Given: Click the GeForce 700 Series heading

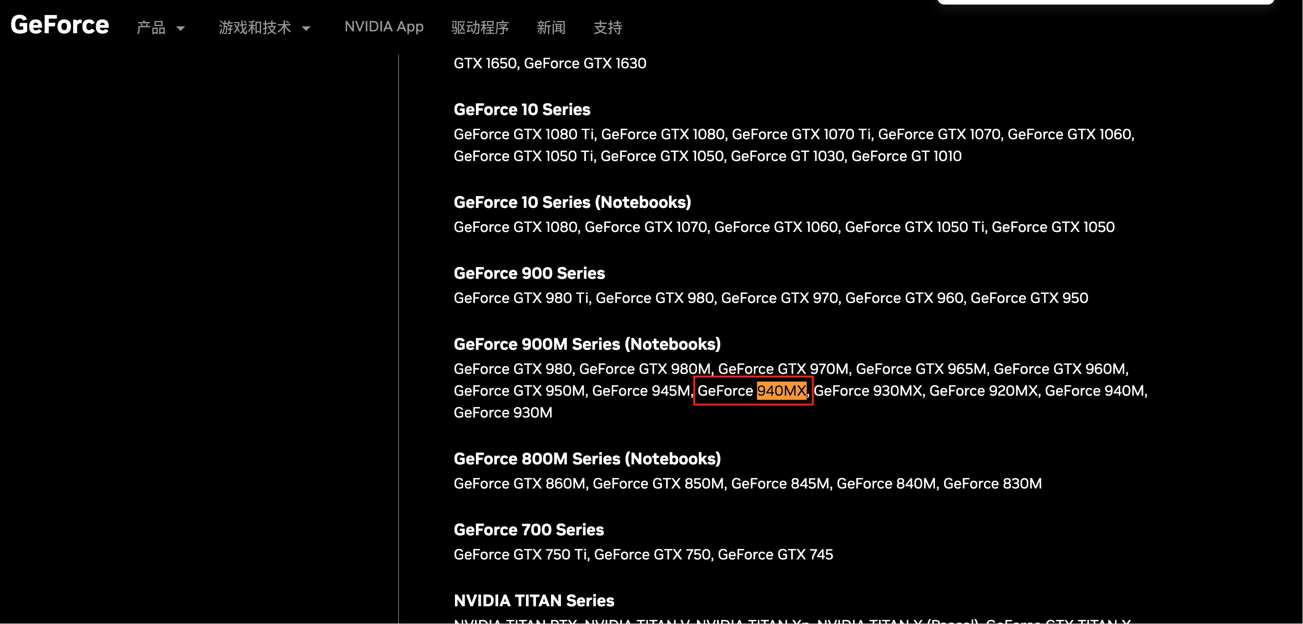Looking at the screenshot, I should 529,529.
